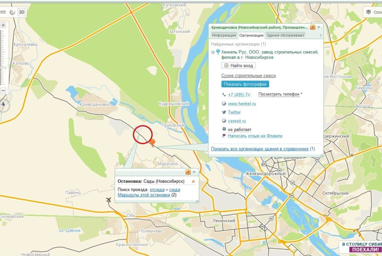Open the Сухие строительные смеси category link
Image resolution: width=382 pixels, height=256 pixels.
pos(249,76)
